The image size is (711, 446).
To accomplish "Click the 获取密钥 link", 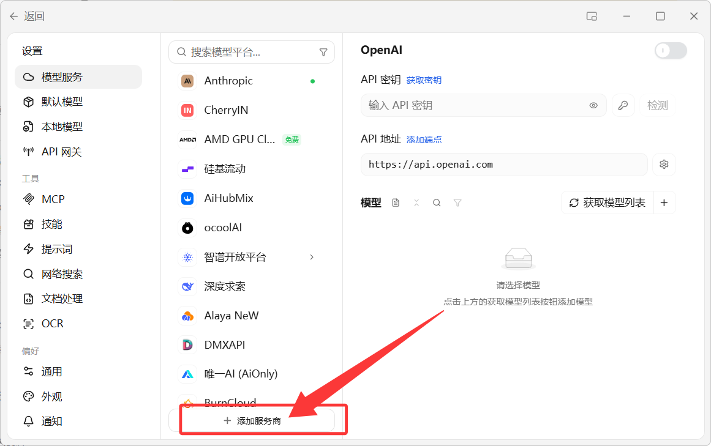I will coord(424,80).
